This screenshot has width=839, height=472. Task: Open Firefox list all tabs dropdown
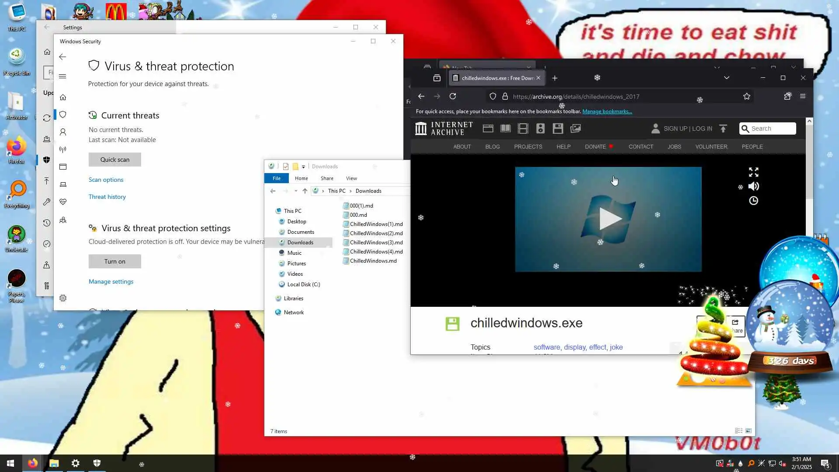tap(726, 78)
